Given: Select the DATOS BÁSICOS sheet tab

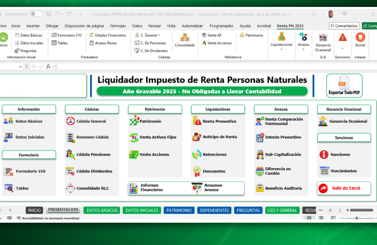Looking at the screenshot, I should pyautogui.click(x=102, y=210).
